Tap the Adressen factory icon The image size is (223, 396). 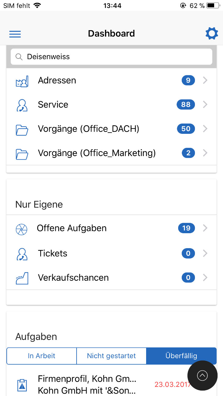[x=22, y=81]
